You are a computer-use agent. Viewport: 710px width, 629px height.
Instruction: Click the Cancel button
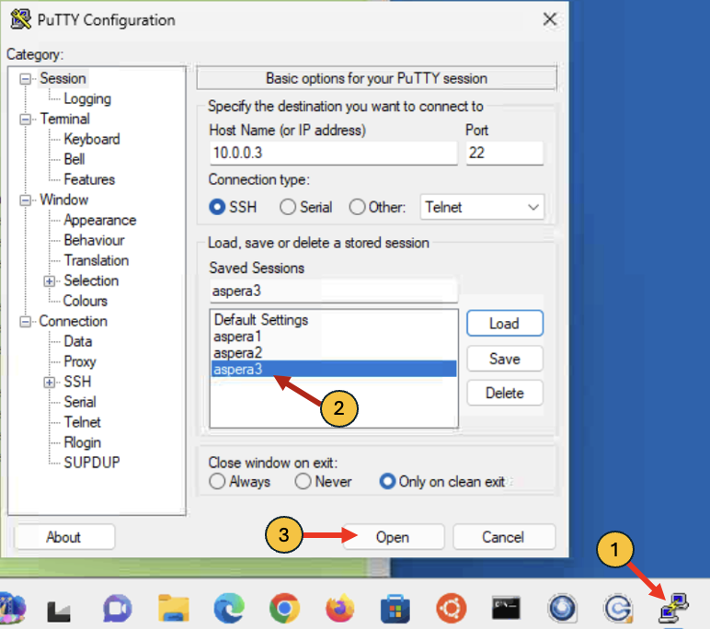point(503,537)
